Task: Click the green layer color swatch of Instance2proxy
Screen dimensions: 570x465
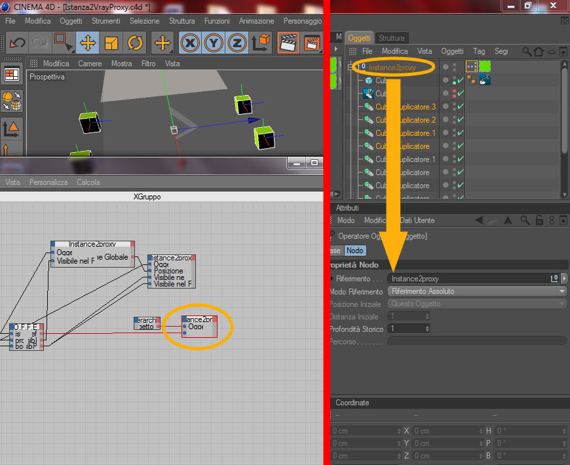Action: pyautogui.click(x=485, y=66)
